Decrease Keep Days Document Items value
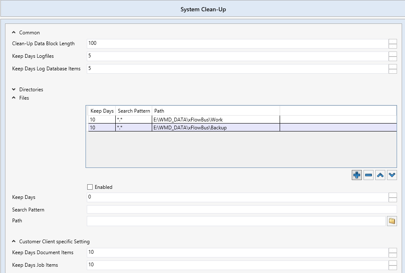 coord(393,255)
